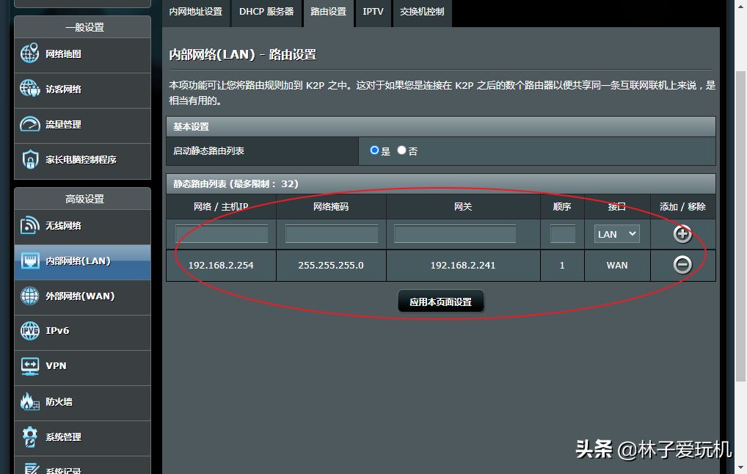The height and width of the screenshot is (474, 747).
Task: Select 是 to enable static routes
Action: pos(375,150)
